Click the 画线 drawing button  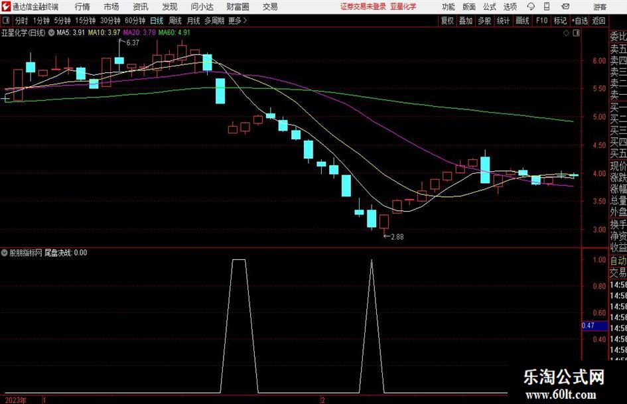[x=522, y=21]
